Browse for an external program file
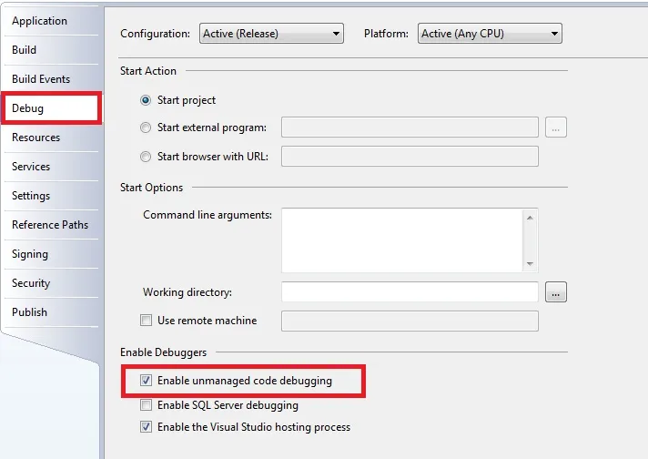This screenshot has width=648, height=459. pos(556,127)
